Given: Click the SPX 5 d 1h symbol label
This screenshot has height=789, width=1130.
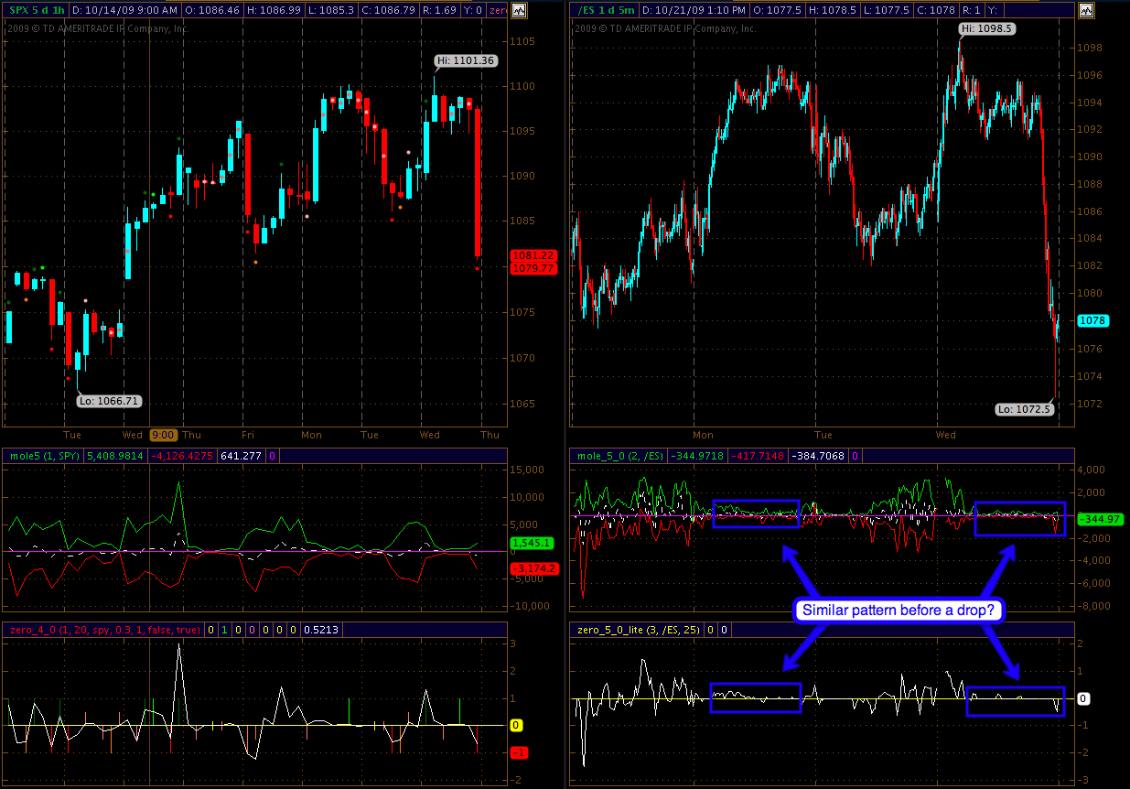Looking at the screenshot, I should [35, 11].
